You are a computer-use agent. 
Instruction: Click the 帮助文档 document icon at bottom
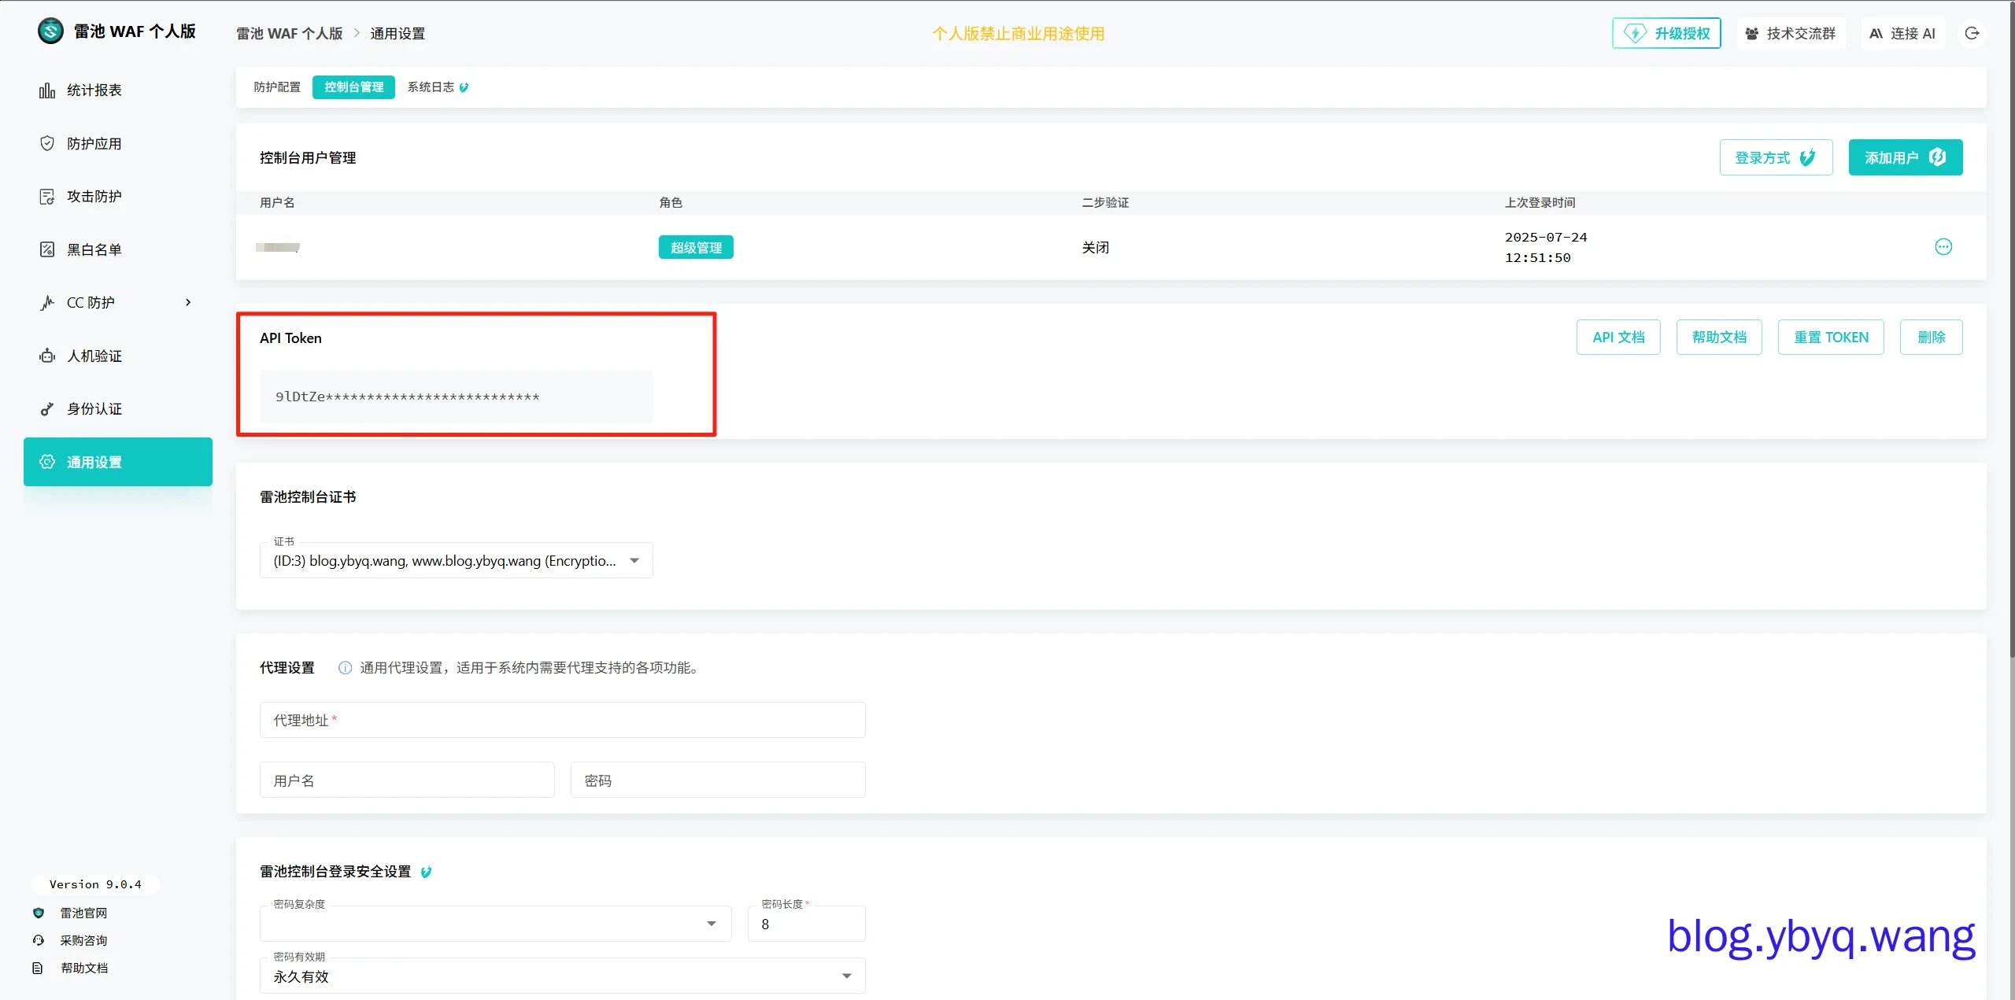coord(38,968)
